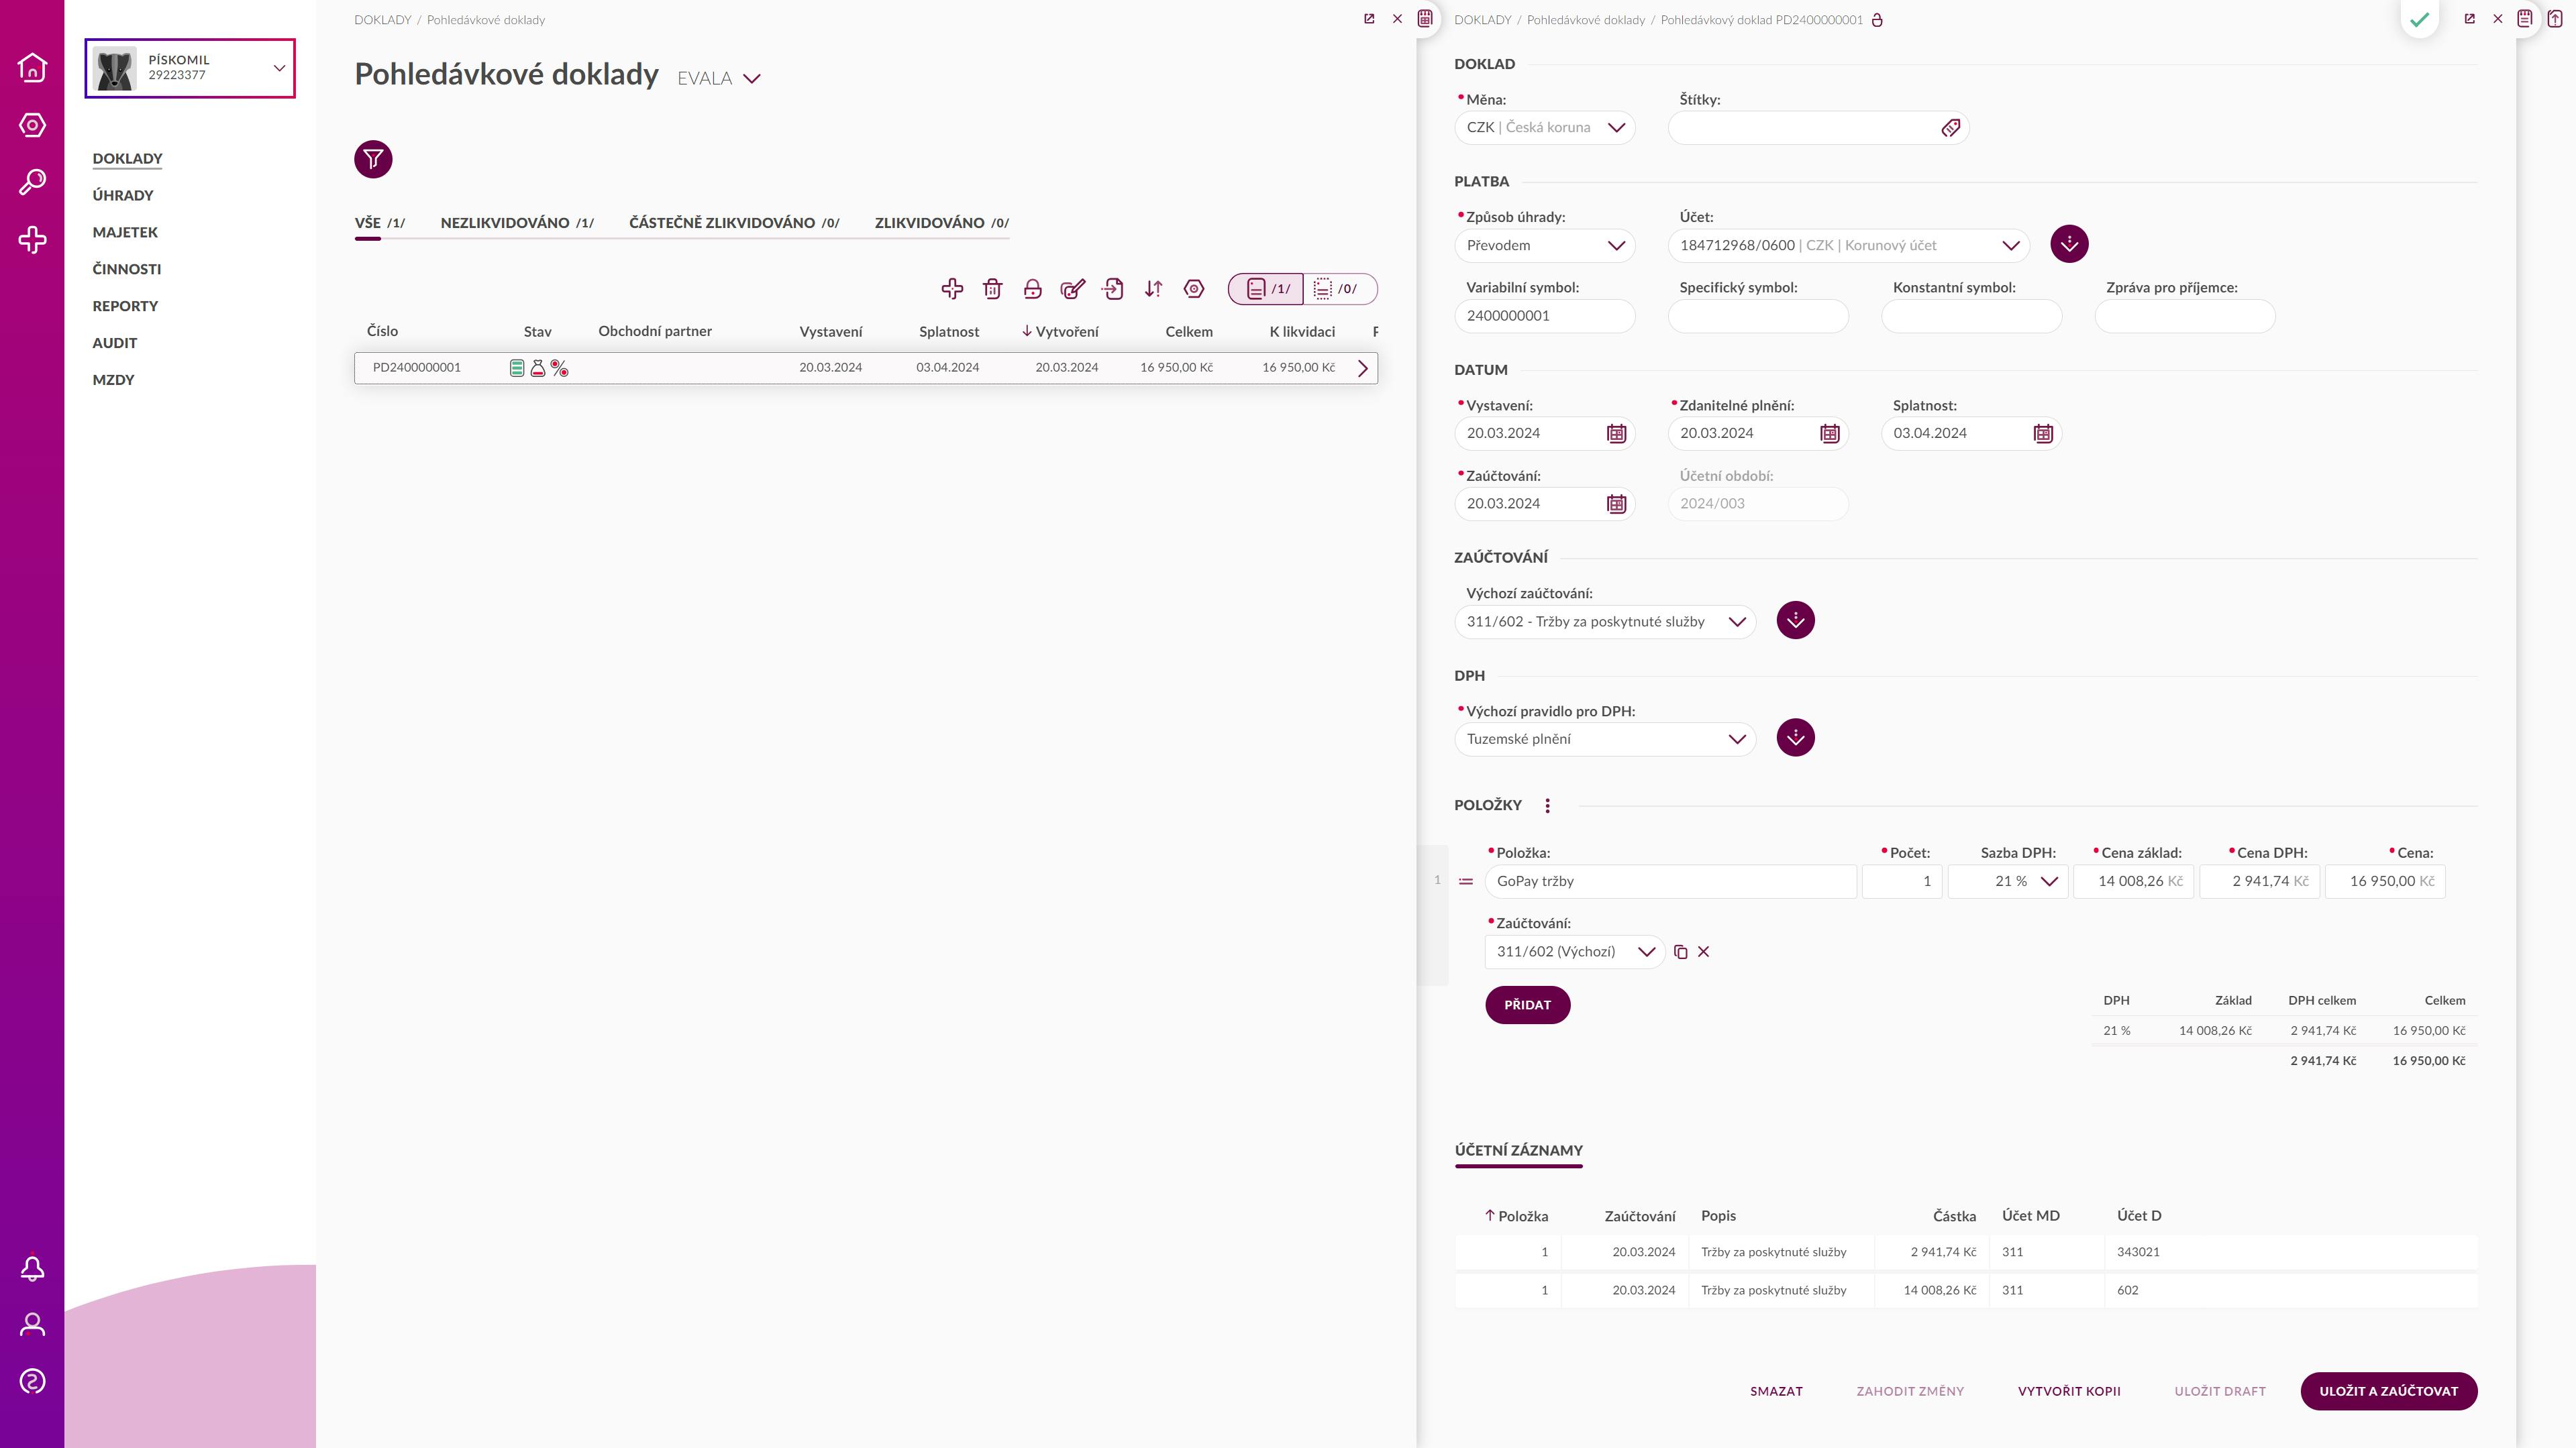Image resolution: width=2576 pixels, height=1448 pixels.
Task: Open detail panel in new window icon
Action: [2469, 19]
